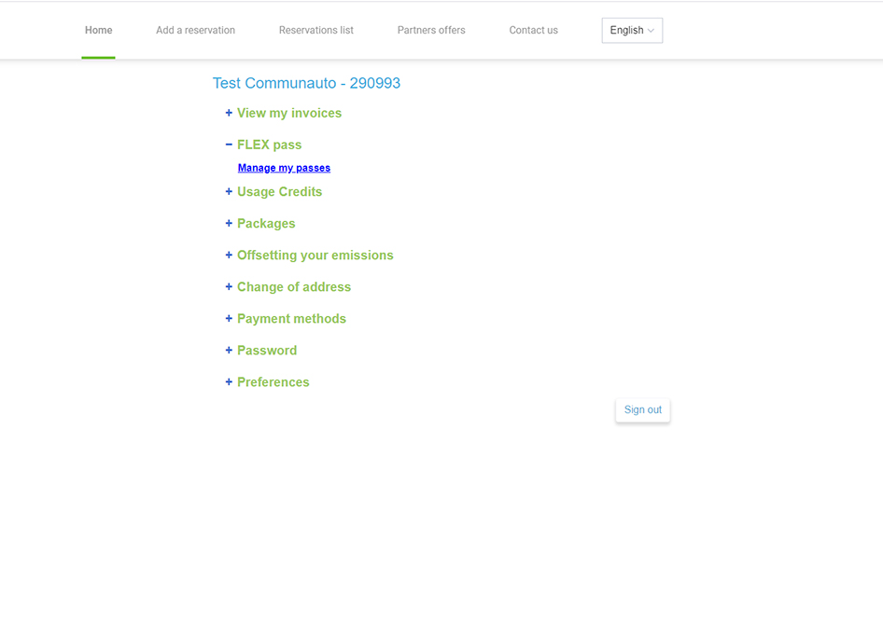This screenshot has height=622, width=883.
Task: Collapse the FLEX pass section
Action: tap(269, 145)
